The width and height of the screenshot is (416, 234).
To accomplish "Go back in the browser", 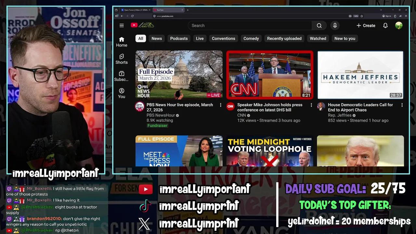I will tap(122, 16).
